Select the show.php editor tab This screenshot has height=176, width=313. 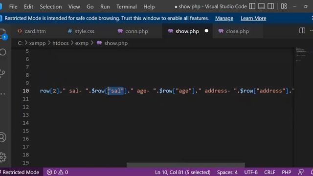click(187, 31)
